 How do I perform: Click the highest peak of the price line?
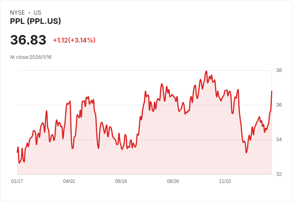pyautogui.click(x=206, y=71)
